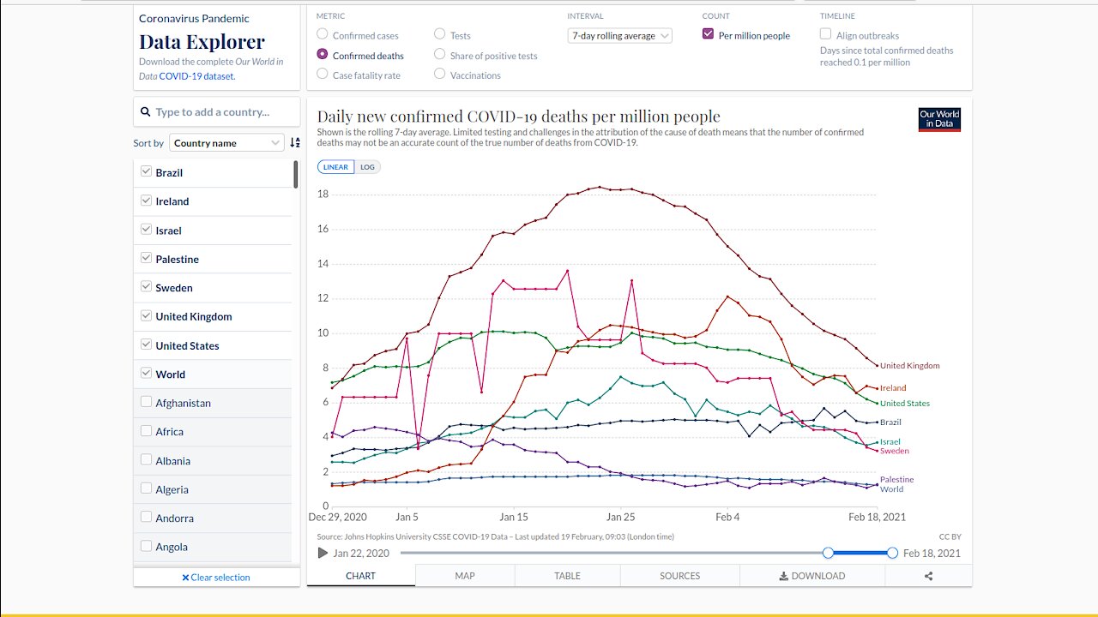This screenshot has height=617, width=1098.
Task: Switch chart scale to LINEAR
Action: coord(335,167)
